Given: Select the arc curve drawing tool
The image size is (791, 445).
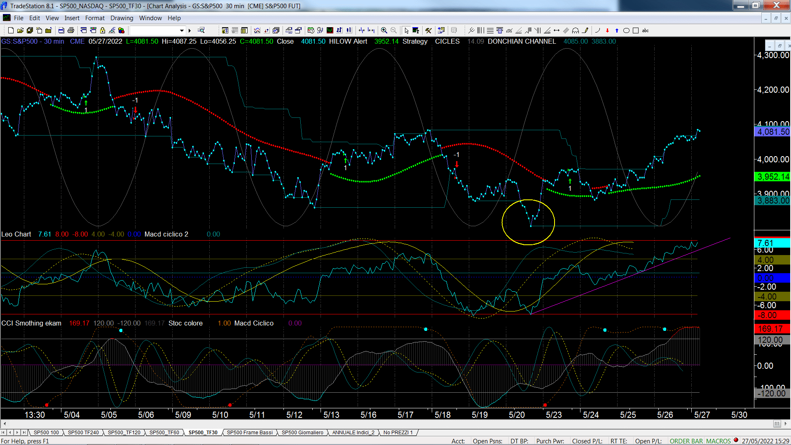Looking at the screenshot, I should (597, 30).
